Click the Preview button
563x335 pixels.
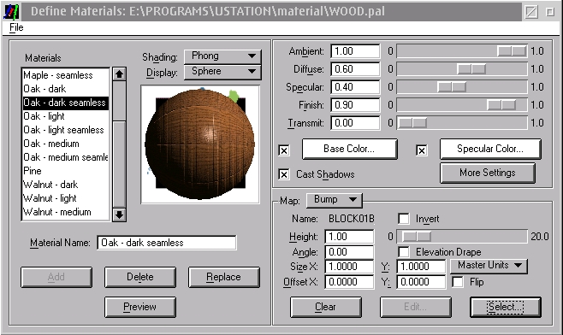click(140, 307)
